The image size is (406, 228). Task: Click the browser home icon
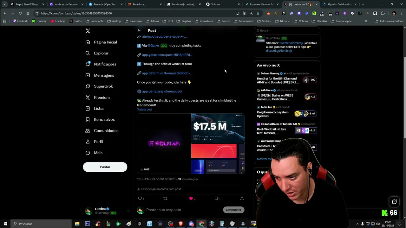tap(28, 13)
